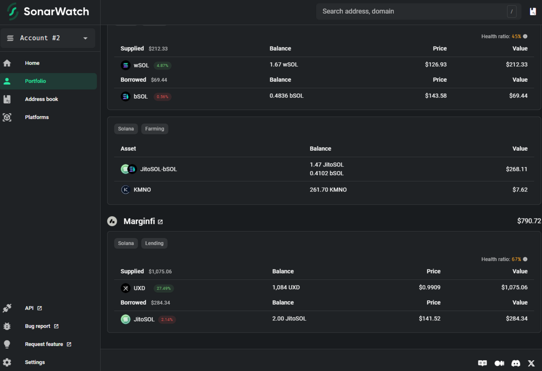The height and width of the screenshot is (371, 542).
Task: Click the Bug report bug icon
Action: pos(7,326)
